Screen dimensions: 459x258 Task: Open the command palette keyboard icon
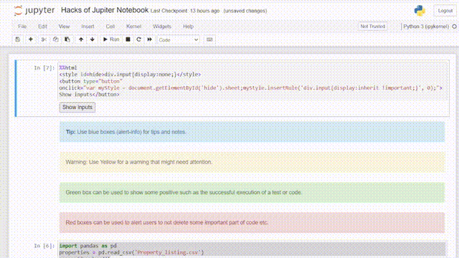209,39
